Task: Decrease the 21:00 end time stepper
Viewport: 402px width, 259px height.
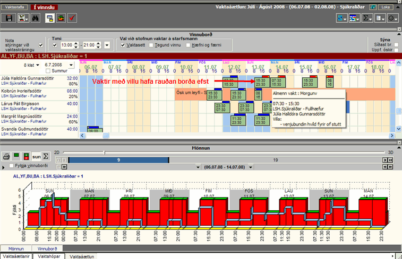Action: (98, 47)
